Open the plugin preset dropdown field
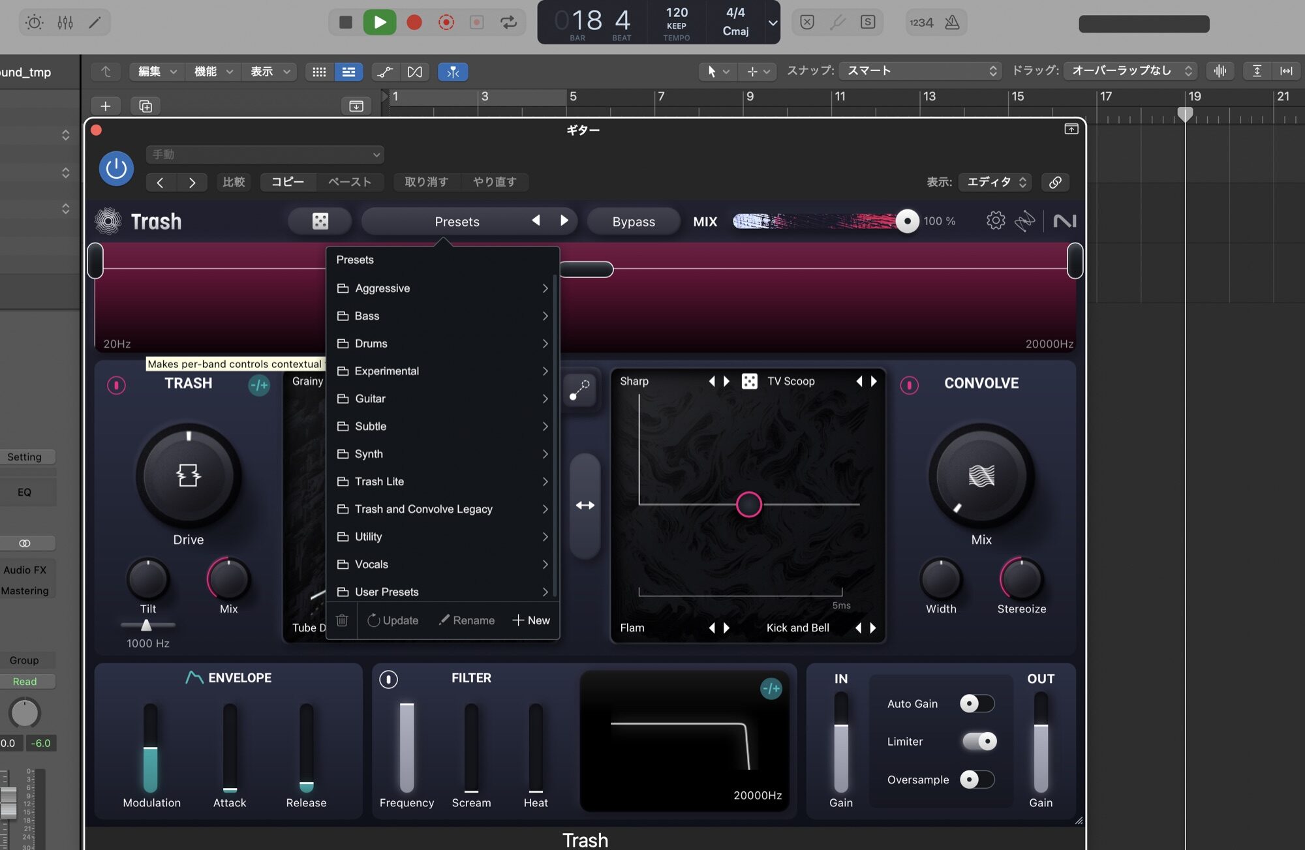This screenshot has width=1305, height=850. [x=265, y=155]
